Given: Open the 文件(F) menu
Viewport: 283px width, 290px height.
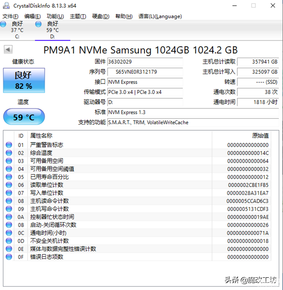Looking at the screenshot, I should tap(10, 16).
